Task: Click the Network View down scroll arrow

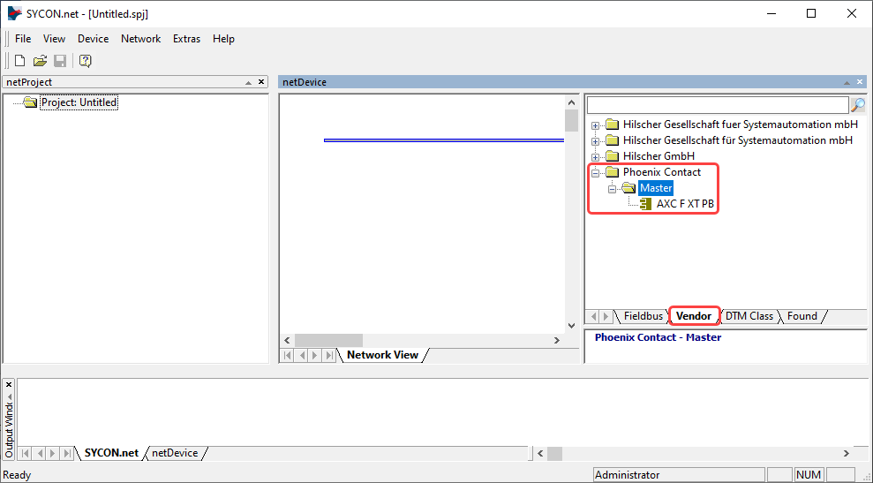Action: click(571, 326)
